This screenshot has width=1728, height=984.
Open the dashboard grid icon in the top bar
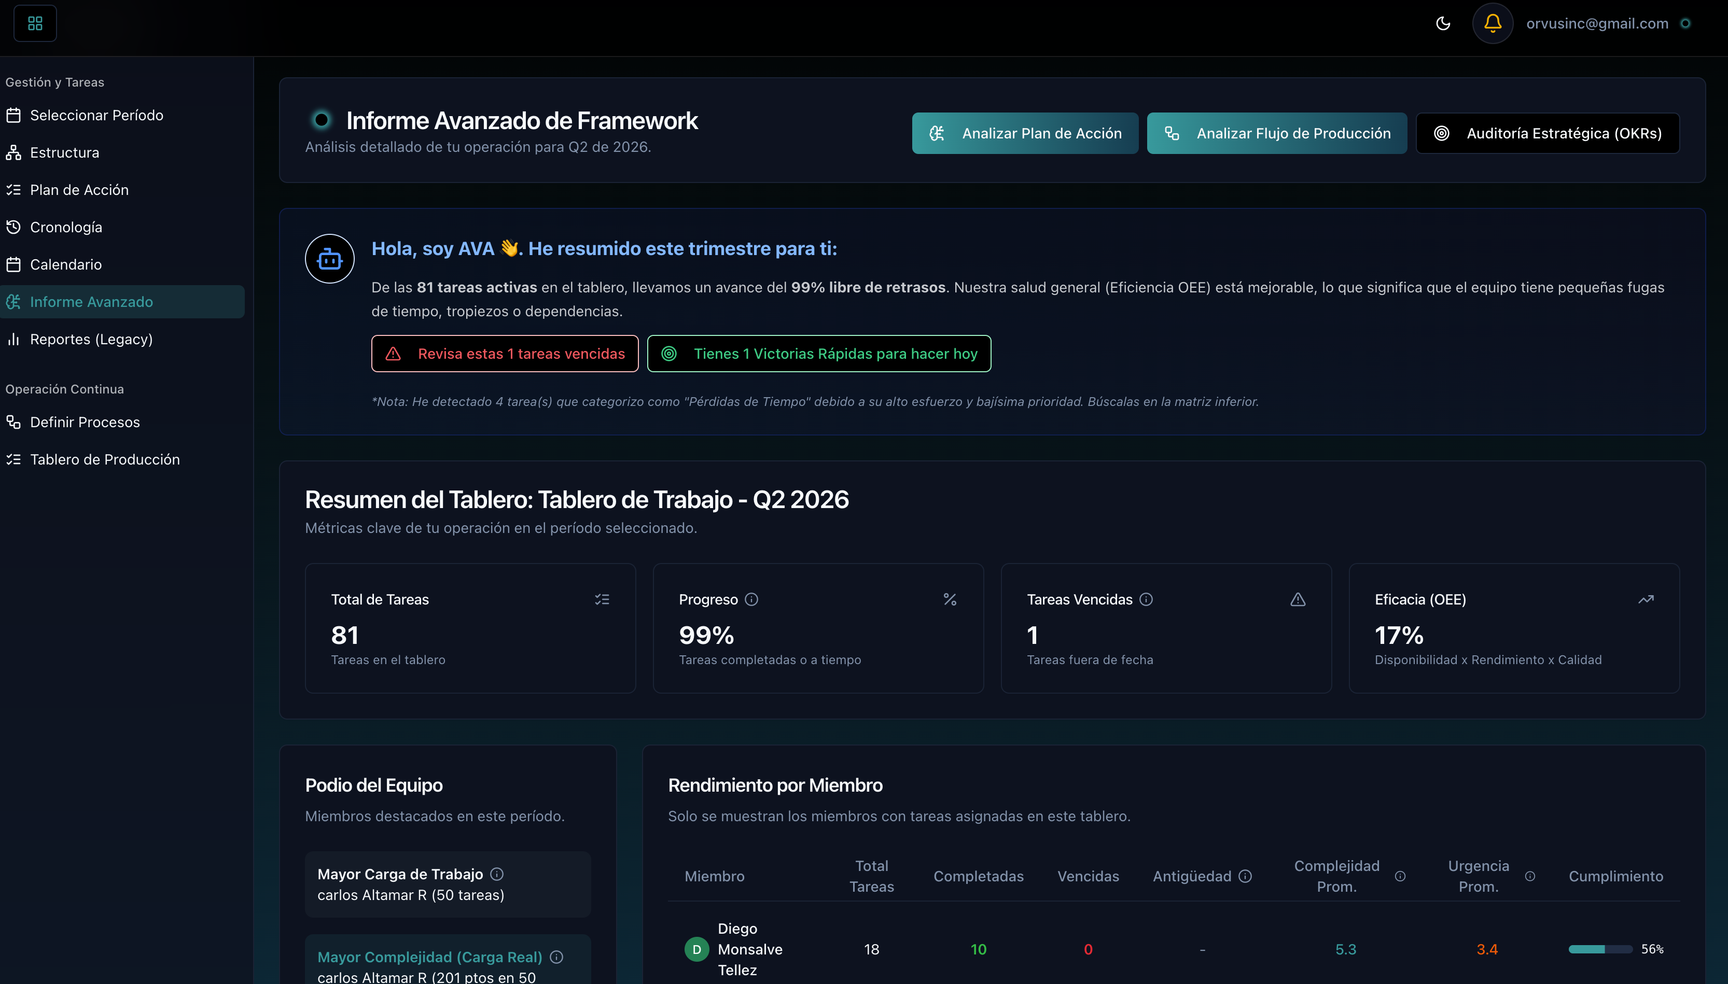[35, 24]
